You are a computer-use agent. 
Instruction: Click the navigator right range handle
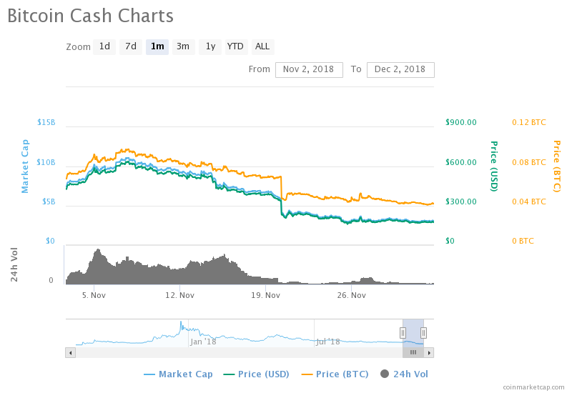click(423, 332)
